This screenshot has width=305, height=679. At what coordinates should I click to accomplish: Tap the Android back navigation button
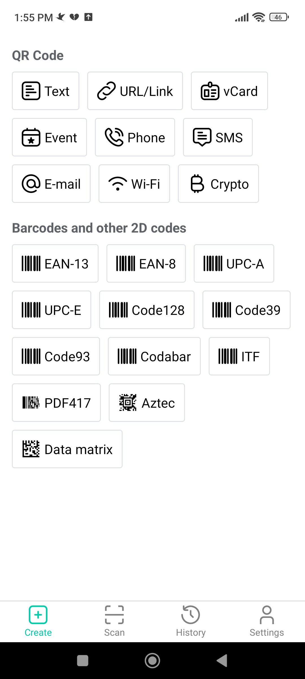(x=222, y=661)
